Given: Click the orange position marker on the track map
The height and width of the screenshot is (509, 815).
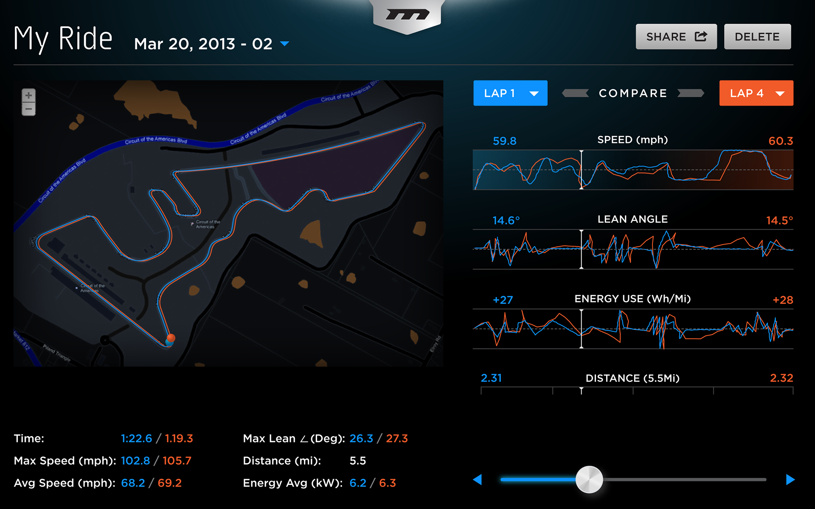Looking at the screenshot, I should (x=171, y=338).
